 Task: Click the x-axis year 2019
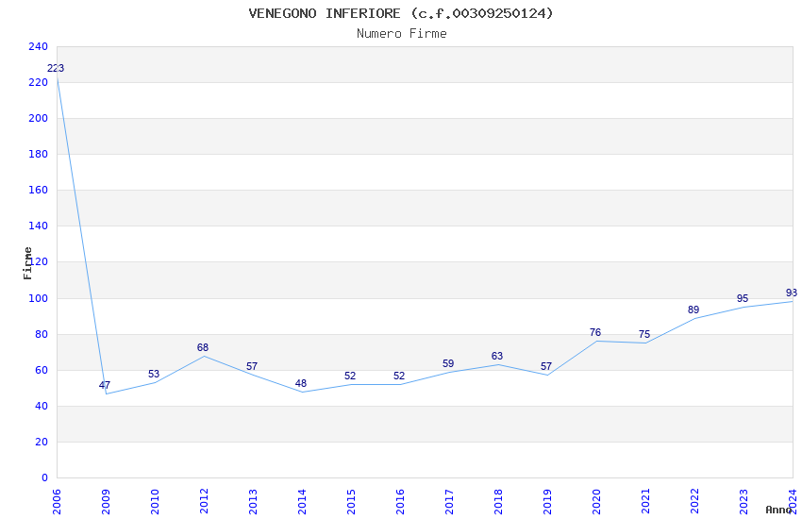[x=547, y=502]
